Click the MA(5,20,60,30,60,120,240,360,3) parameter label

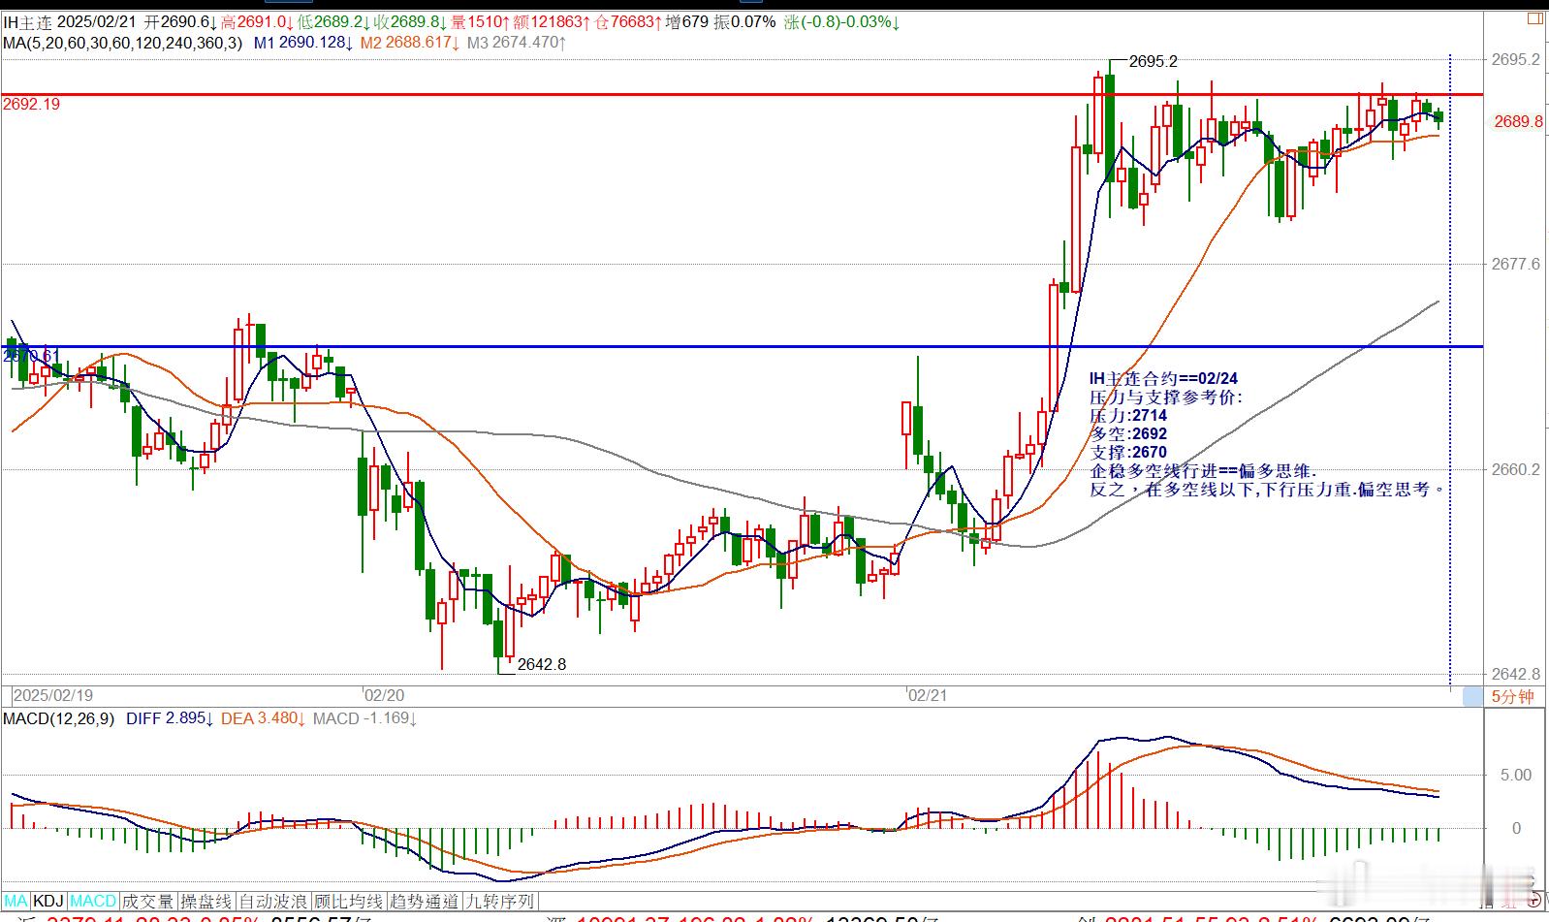(x=122, y=43)
